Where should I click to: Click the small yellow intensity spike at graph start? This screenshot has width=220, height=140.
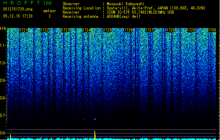point(10,137)
